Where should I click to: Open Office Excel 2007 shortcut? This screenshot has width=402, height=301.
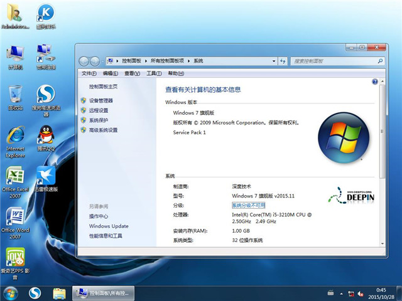coord(15,182)
